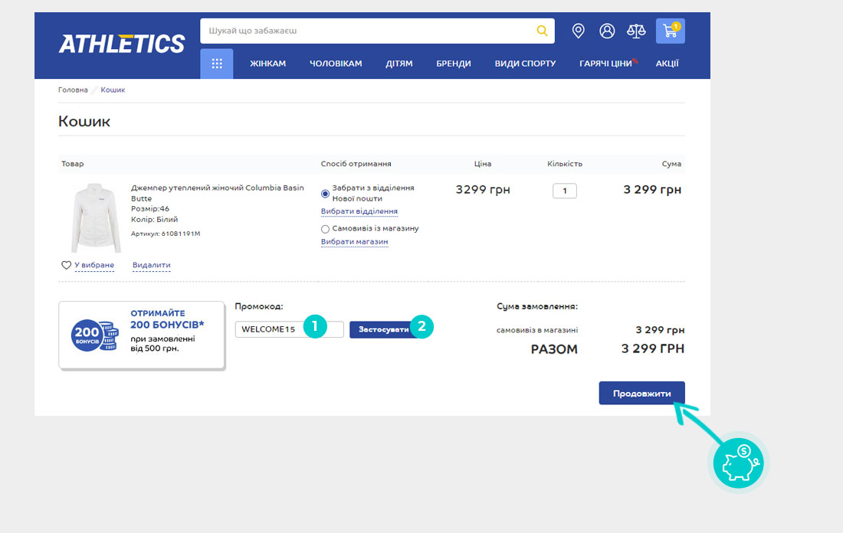Open the Columbia Basin Butte product title

coord(217,193)
